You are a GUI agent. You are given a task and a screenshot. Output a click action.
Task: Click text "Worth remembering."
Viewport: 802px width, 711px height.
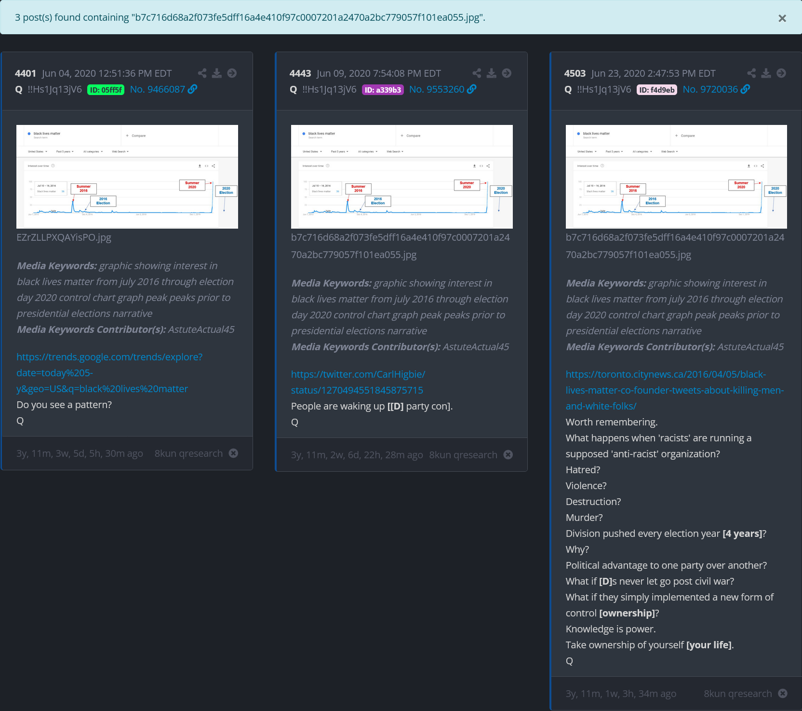pyautogui.click(x=612, y=422)
